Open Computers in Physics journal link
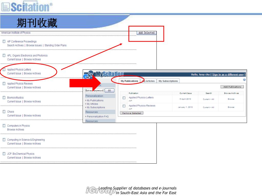Viewport: 262px width, 196px height. [18, 126]
